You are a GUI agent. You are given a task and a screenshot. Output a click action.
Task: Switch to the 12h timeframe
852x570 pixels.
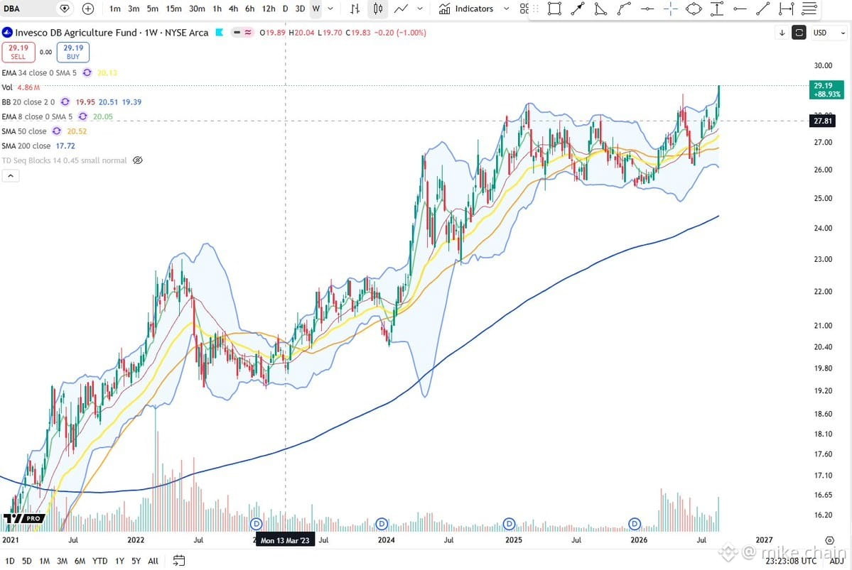[269, 9]
